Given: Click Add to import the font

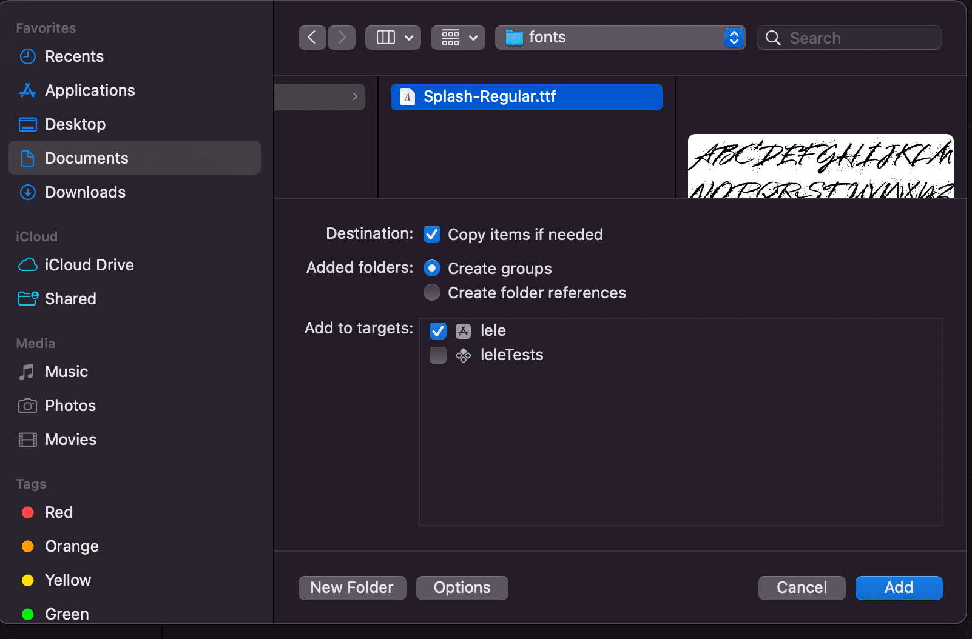Looking at the screenshot, I should pyautogui.click(x=899, y=587).
